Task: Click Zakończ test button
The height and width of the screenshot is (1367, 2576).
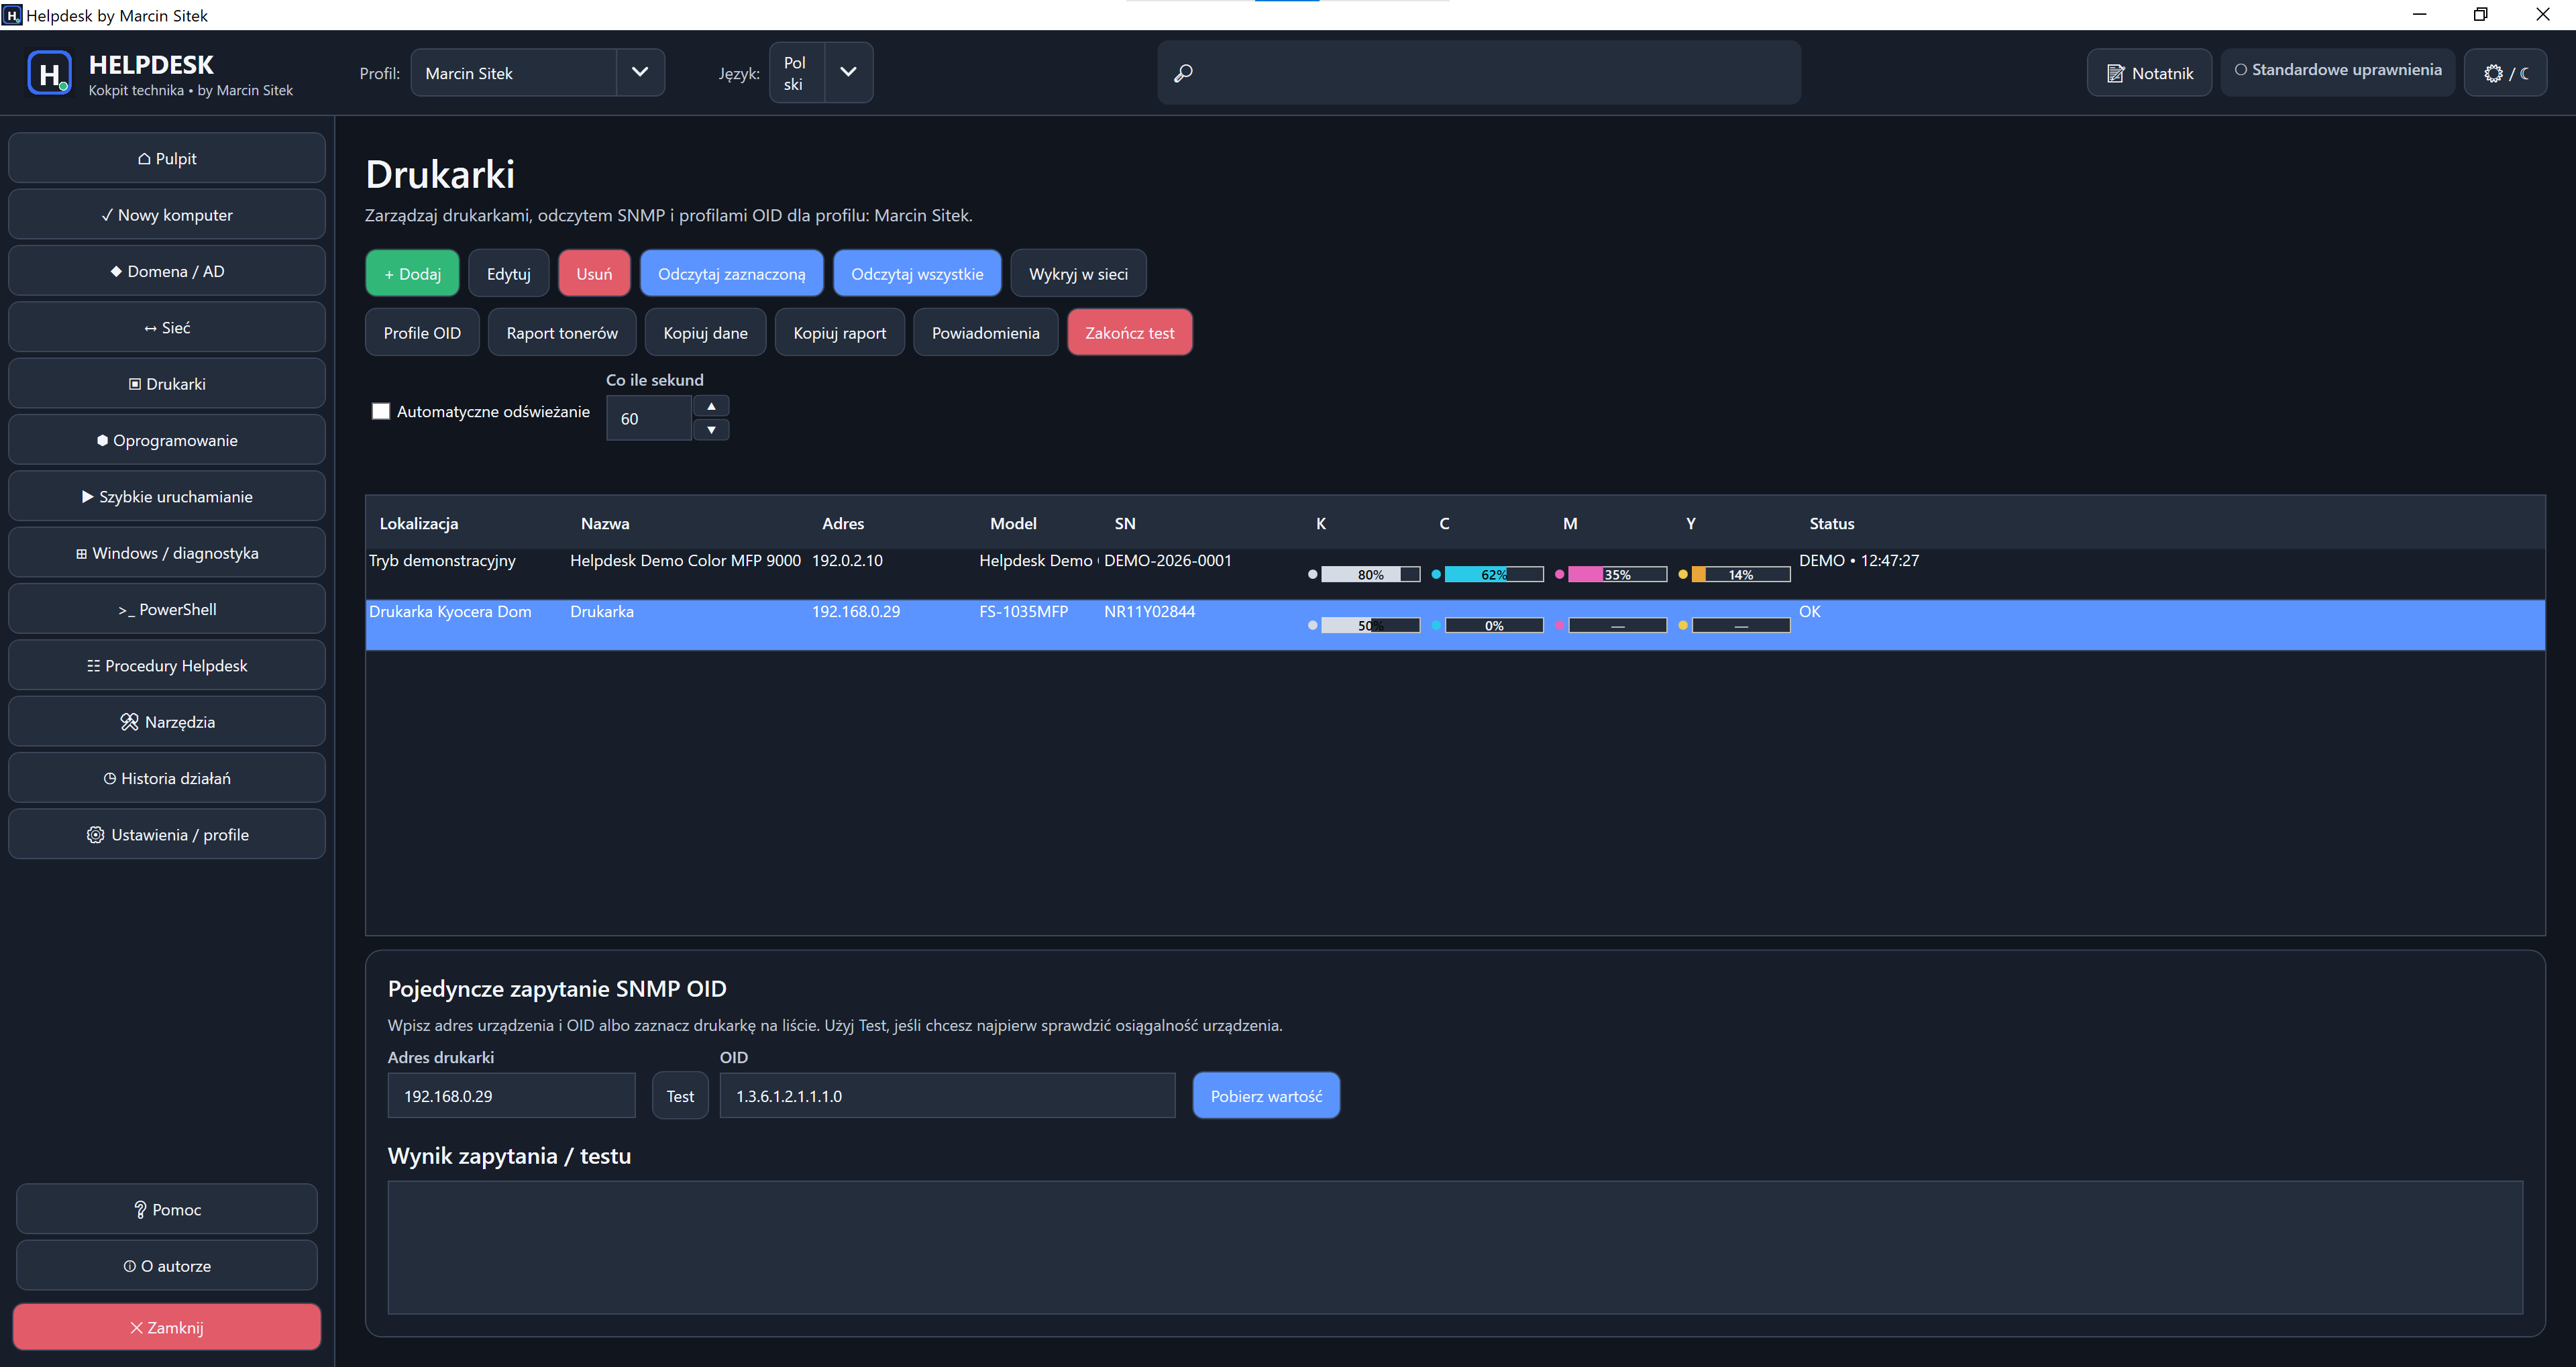Action: click(x=1130, y=332)
